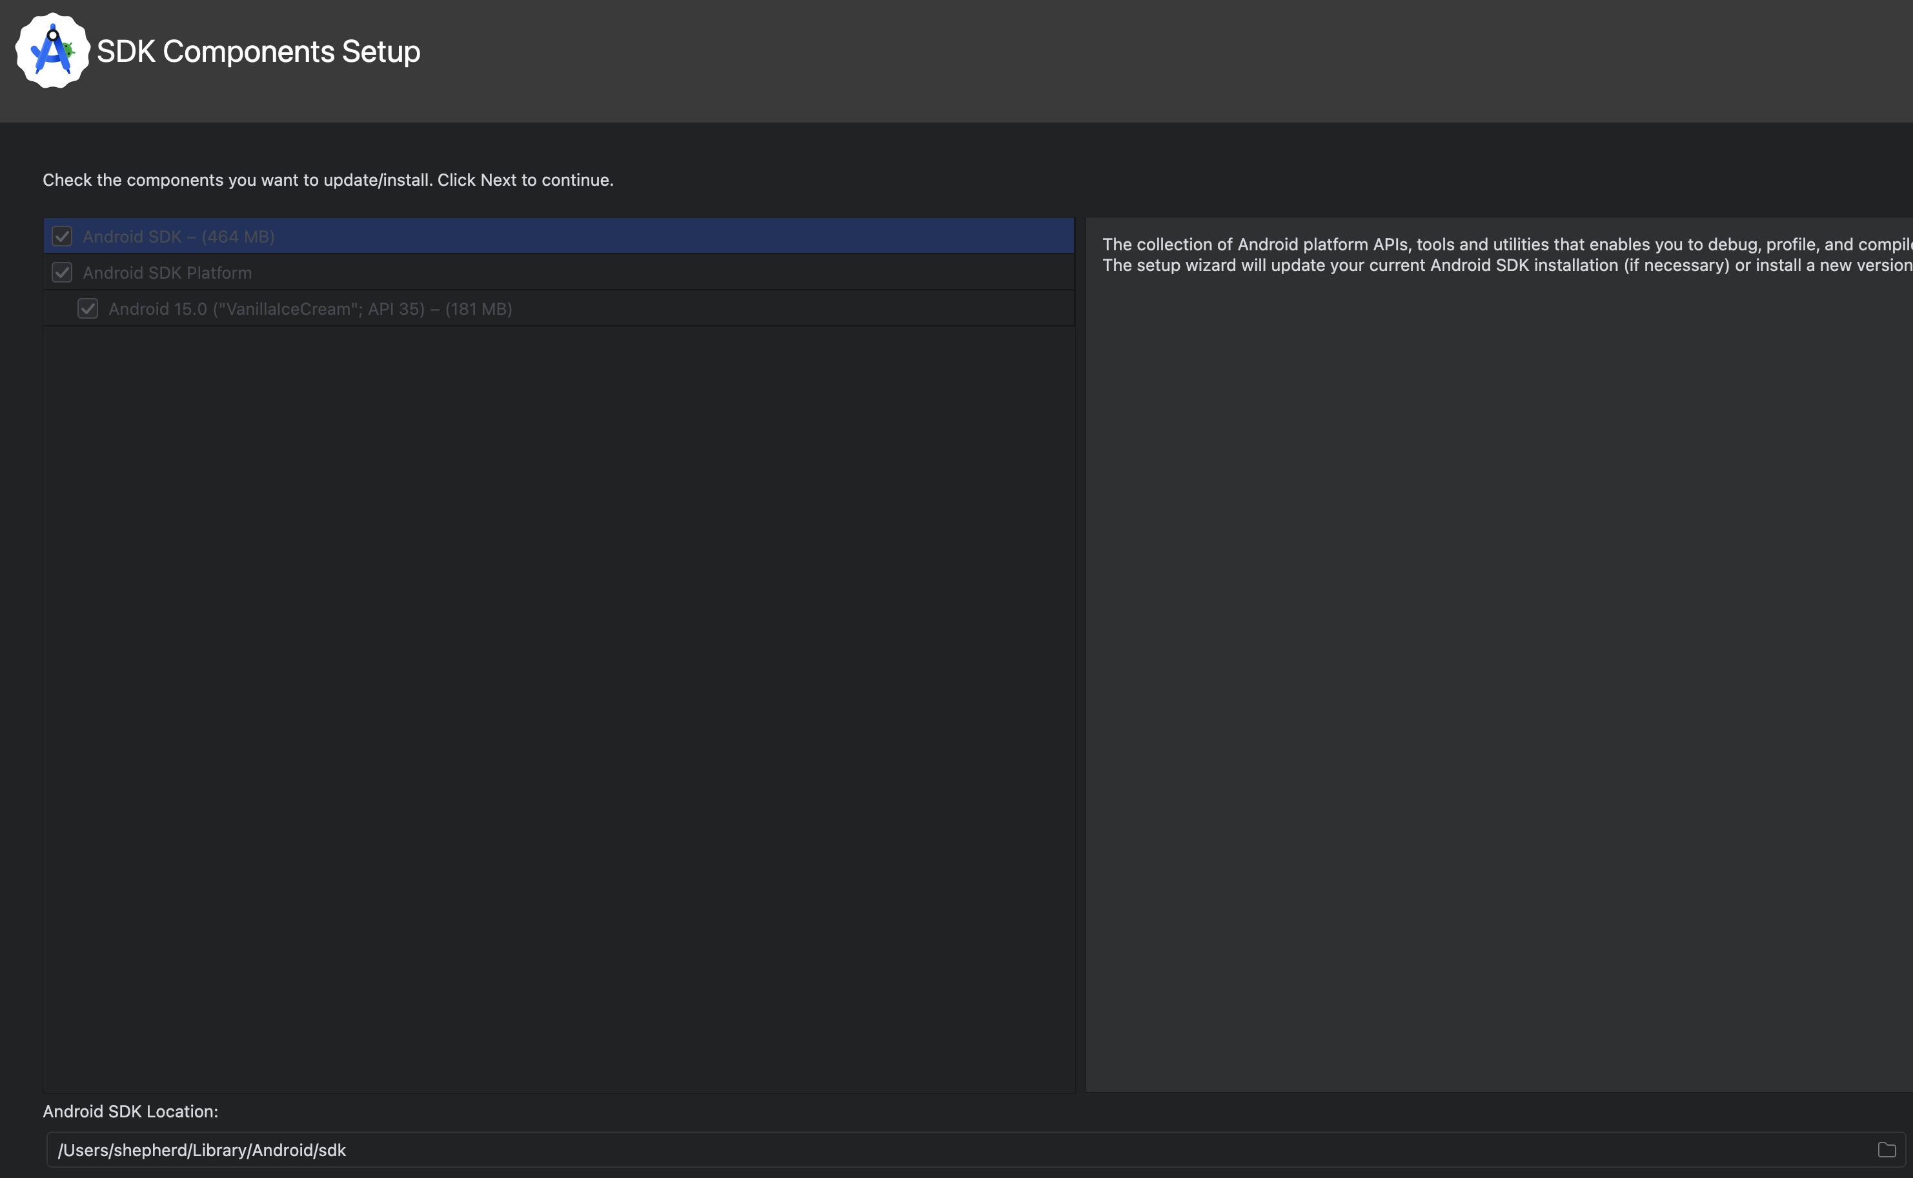Click the 'Check the components' instruction text
This screenshot has height=1178, width=1913.
pos(328,180)
